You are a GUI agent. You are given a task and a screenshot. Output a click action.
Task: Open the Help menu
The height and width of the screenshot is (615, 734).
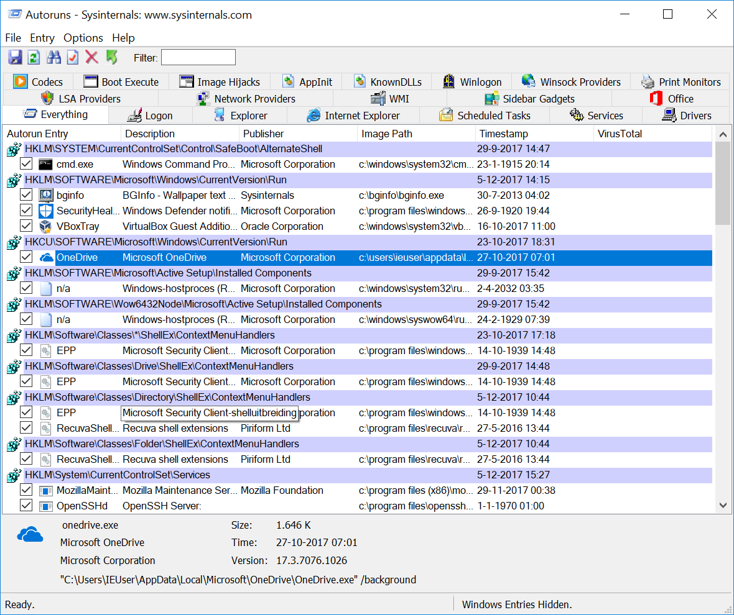(123, 38)
